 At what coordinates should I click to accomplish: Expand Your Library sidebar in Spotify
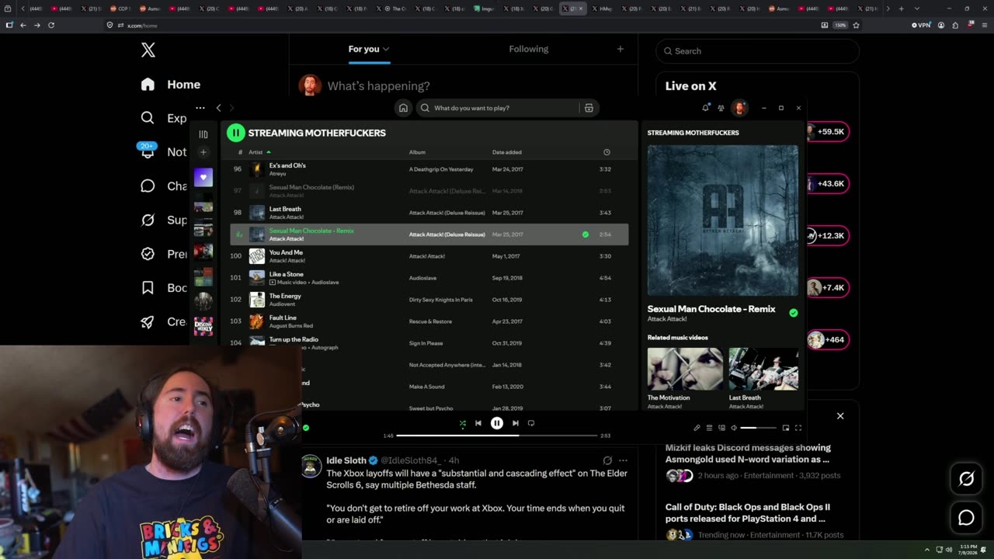(203, 134)
